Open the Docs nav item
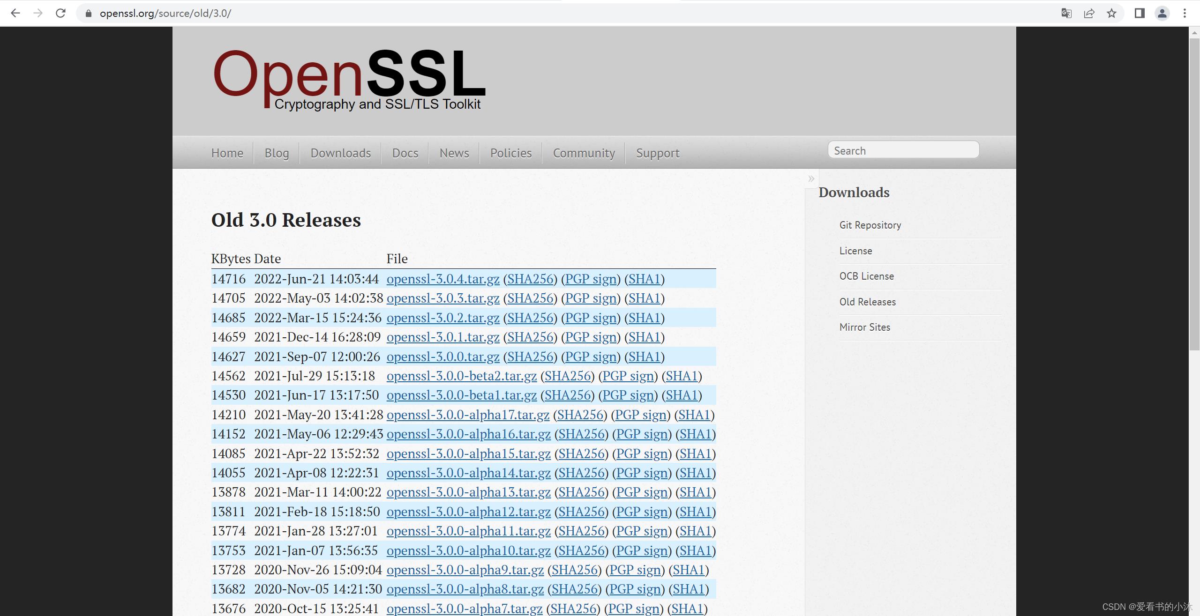This screenshot has width=1200, height=616. [405, 153]
